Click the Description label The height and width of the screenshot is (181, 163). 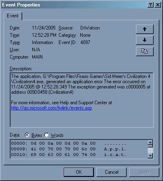pyautogui.click(x=21, y=69)
